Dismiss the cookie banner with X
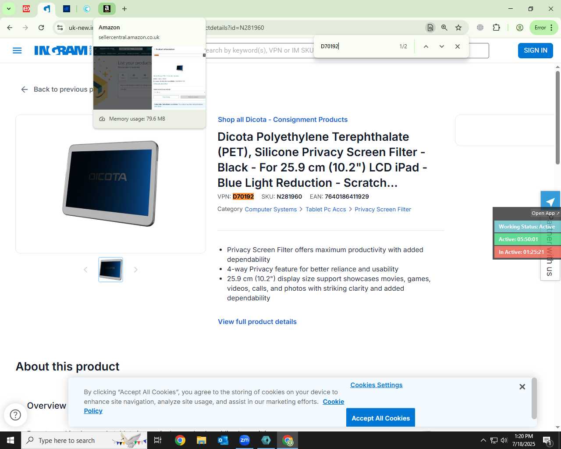The width and height of the screenshot is (561, 449). click(522, 387)
